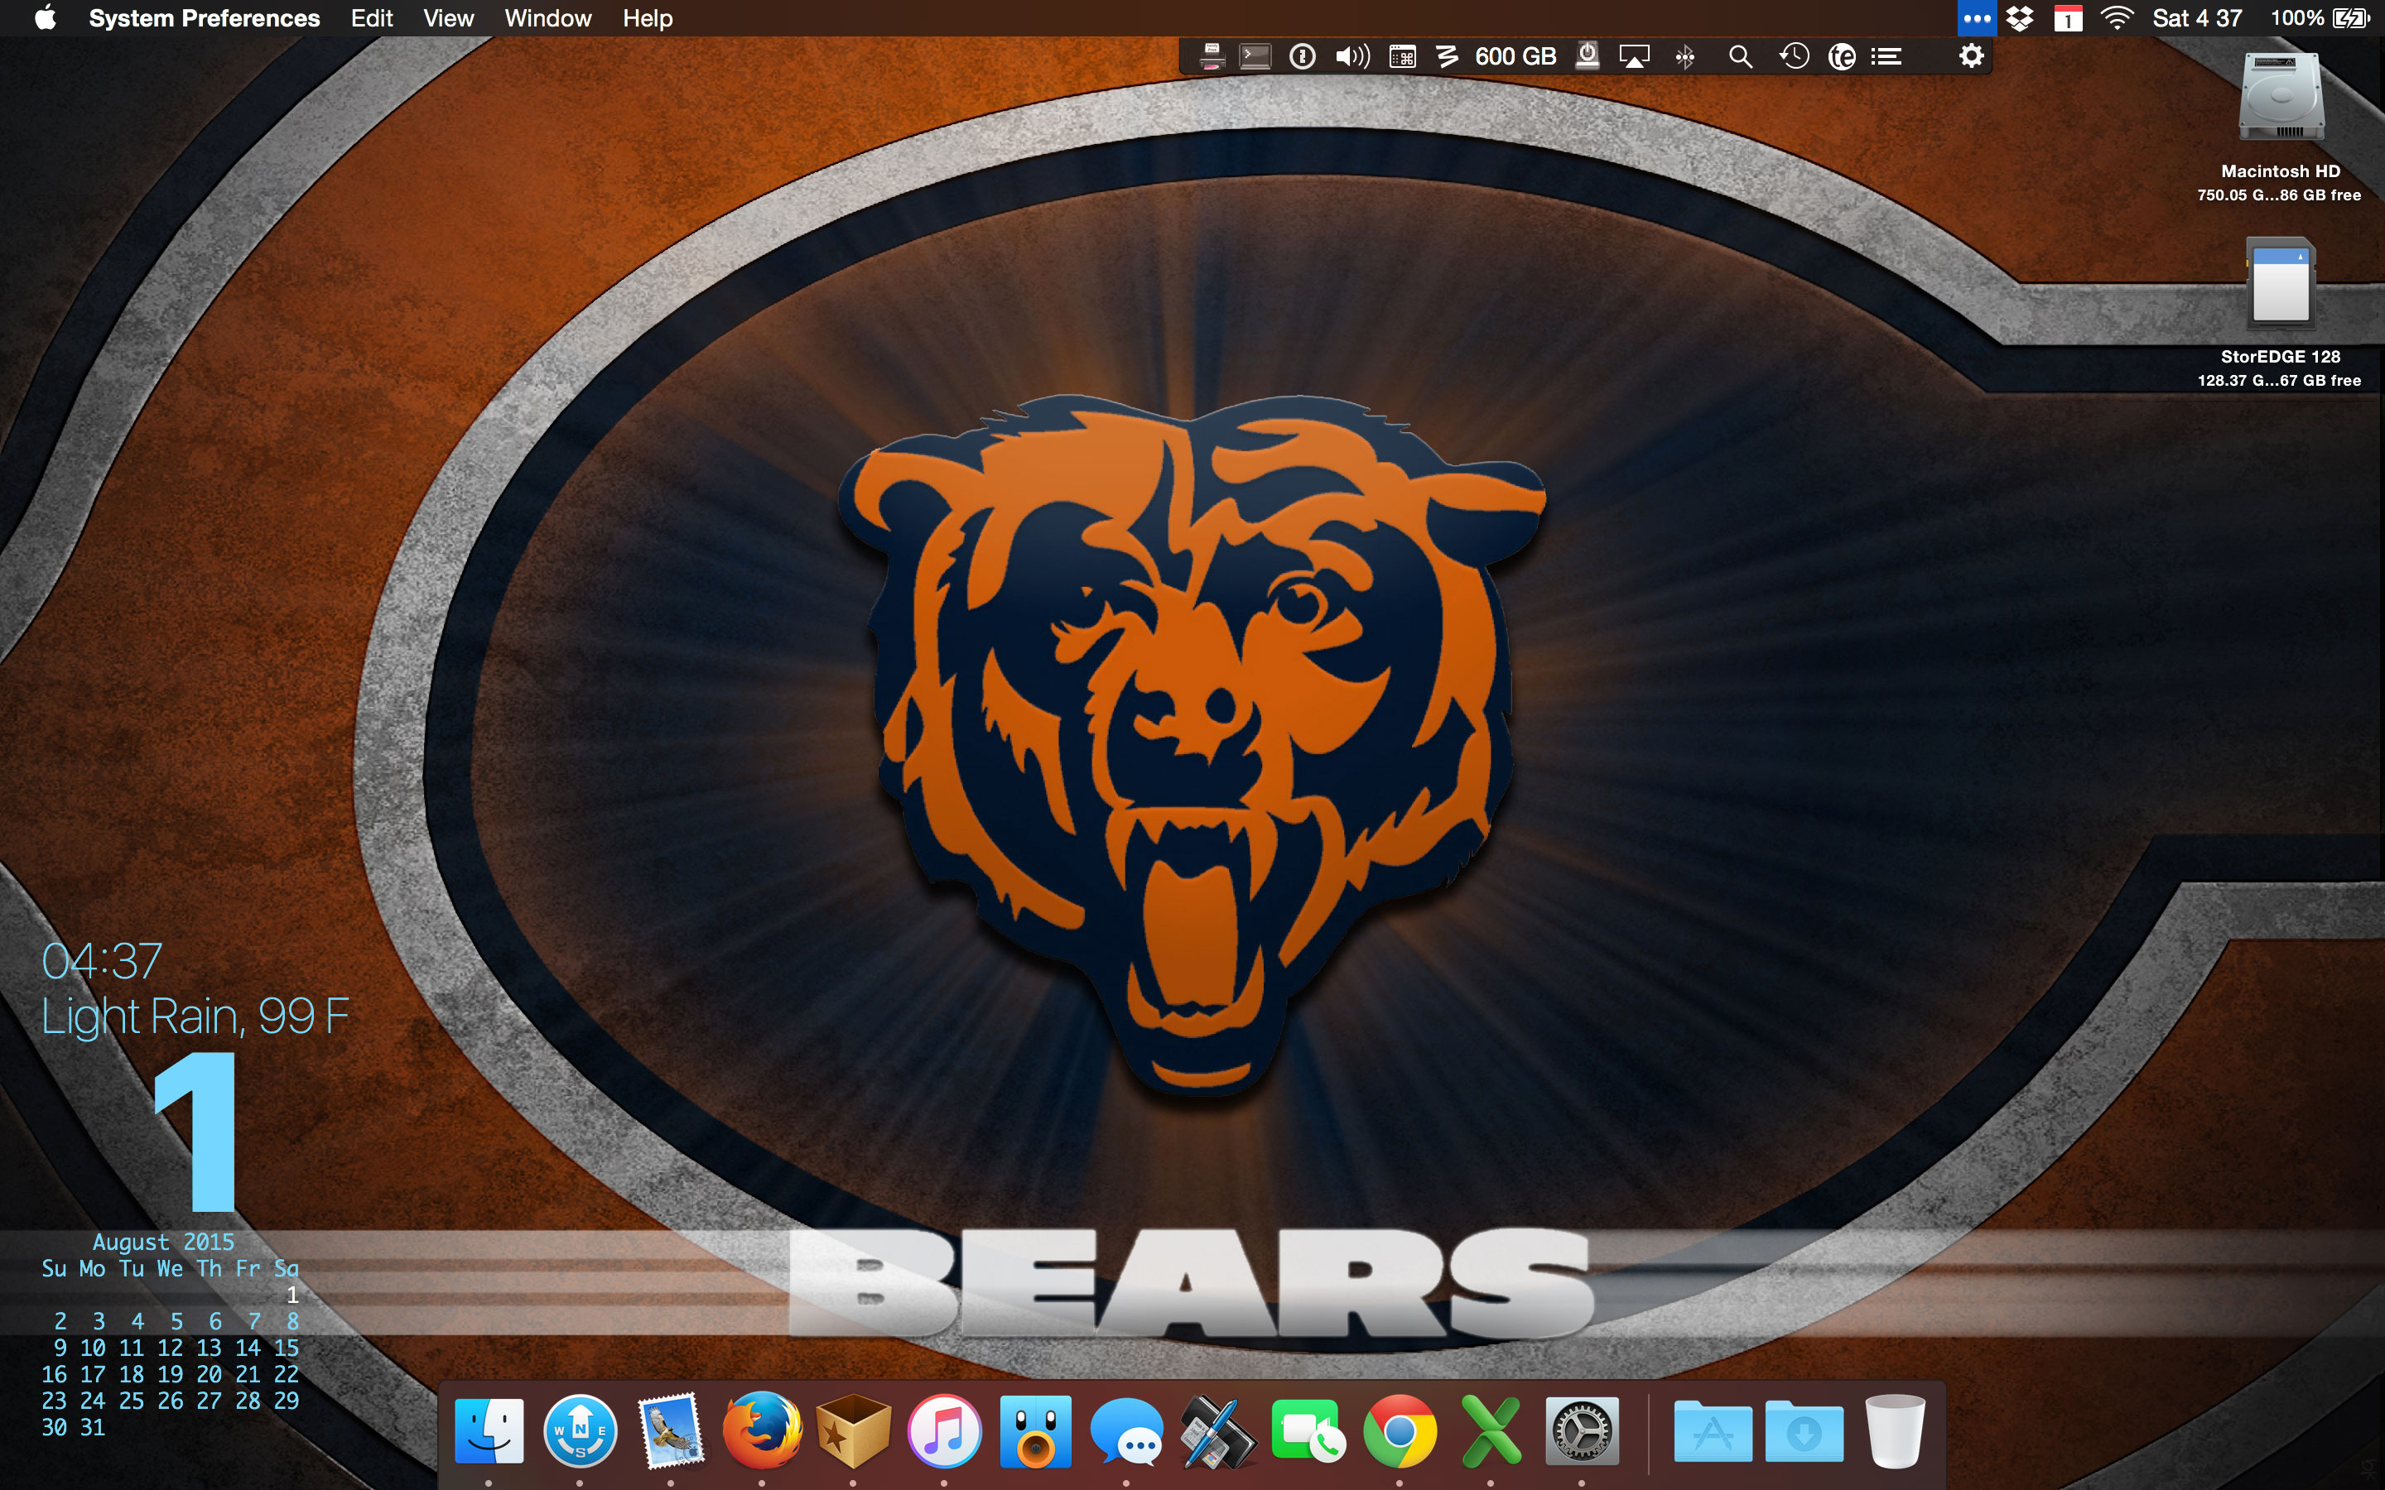
Task: Launch Google Chrome from the Dock
Action: point(1400,1430)
